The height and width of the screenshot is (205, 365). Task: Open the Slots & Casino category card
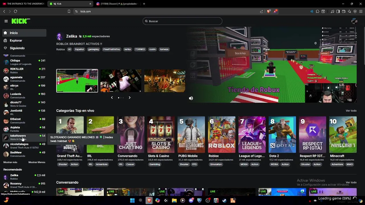click(161, 135)
